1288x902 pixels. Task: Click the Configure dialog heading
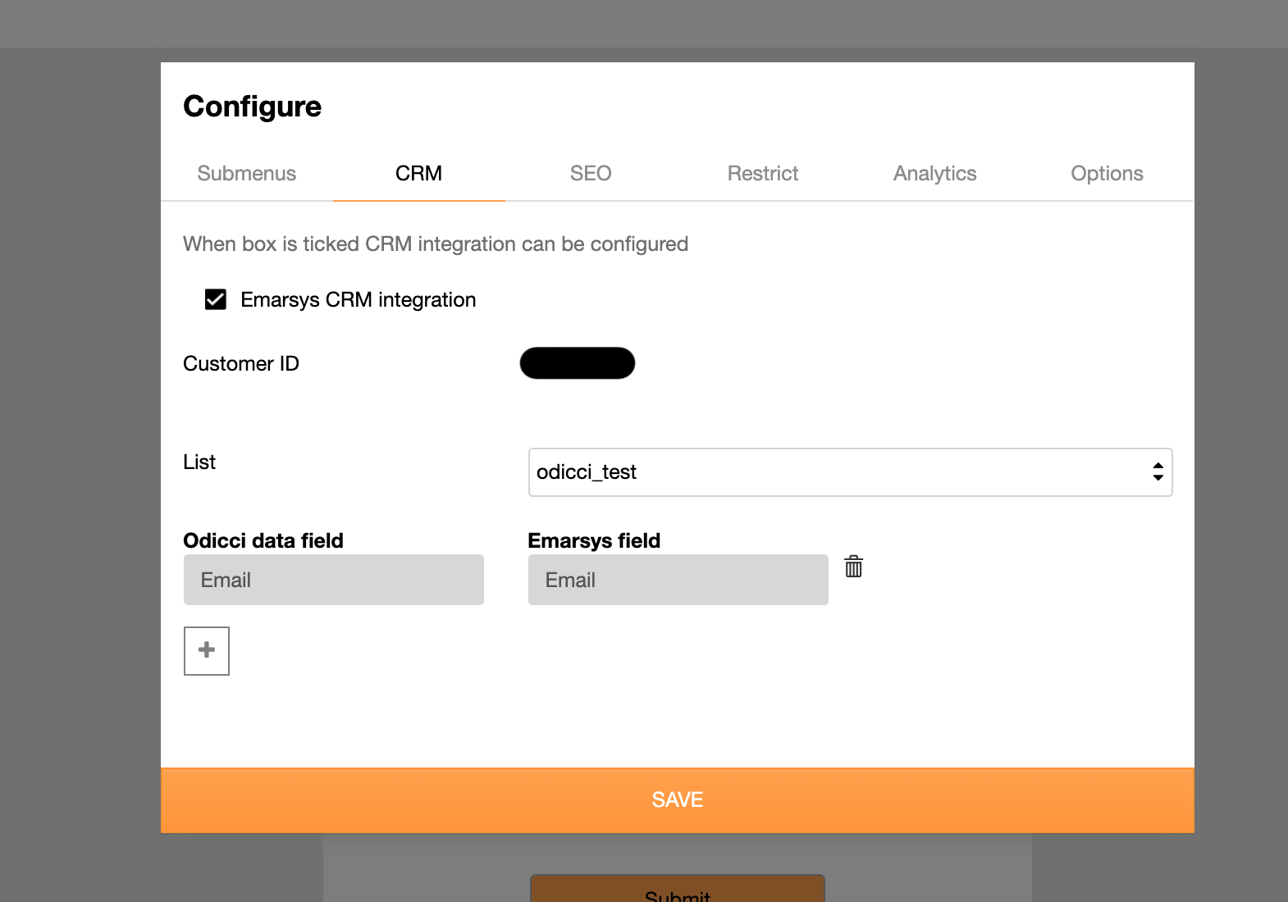pos(253,107)
